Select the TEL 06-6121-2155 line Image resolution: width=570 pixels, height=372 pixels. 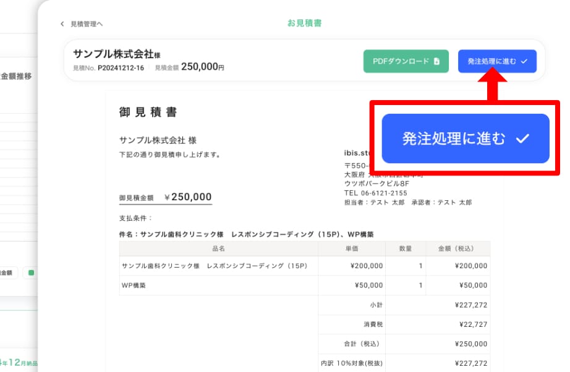(375, 193)
